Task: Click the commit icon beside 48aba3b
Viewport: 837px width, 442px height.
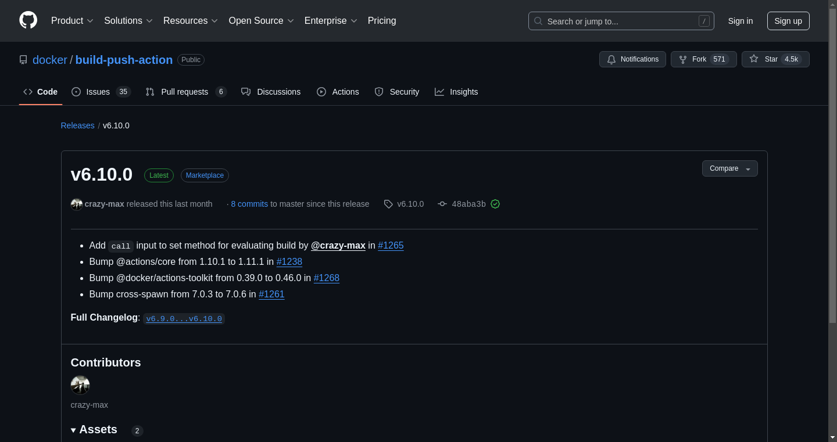Action: (442, 204)
